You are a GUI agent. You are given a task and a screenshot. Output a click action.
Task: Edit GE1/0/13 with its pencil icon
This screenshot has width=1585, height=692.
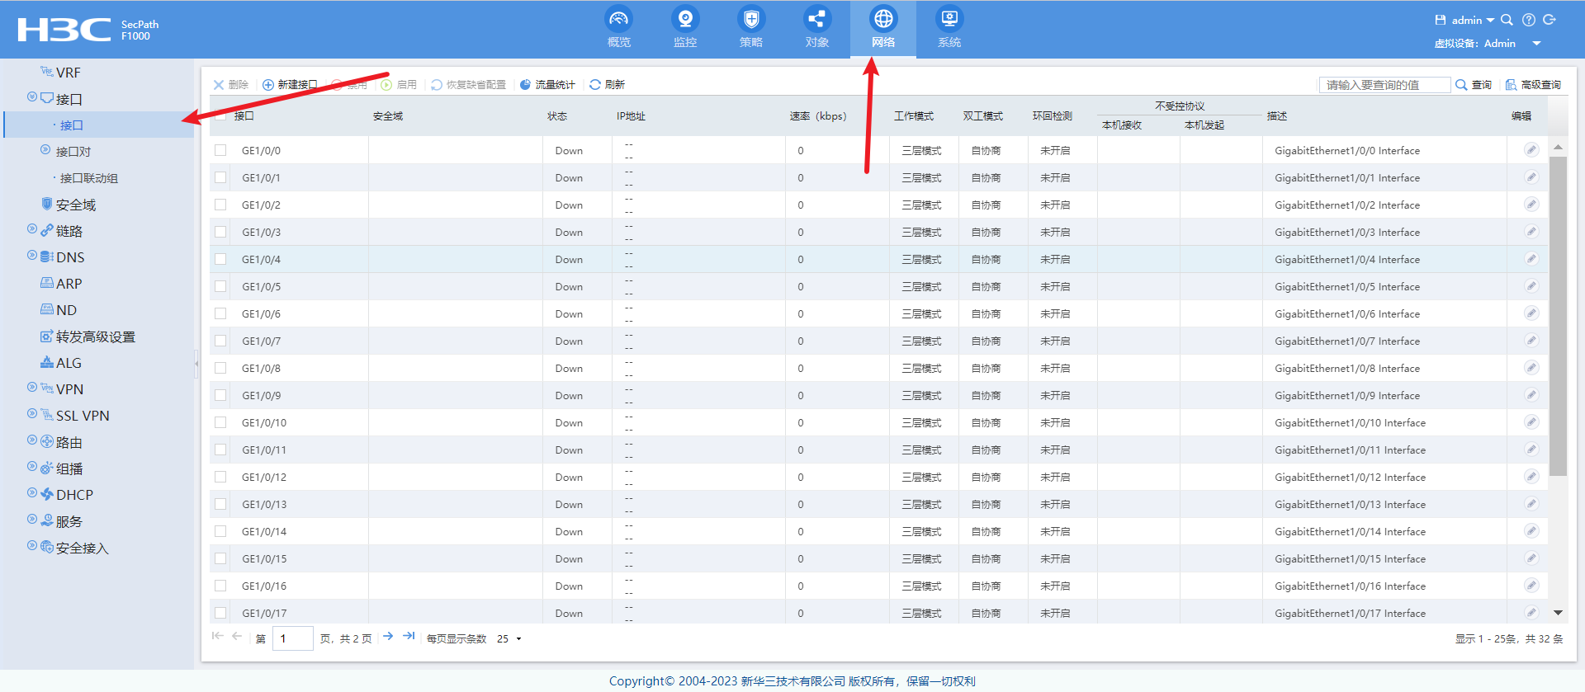pyautogui.click(x=1531, y=503)
